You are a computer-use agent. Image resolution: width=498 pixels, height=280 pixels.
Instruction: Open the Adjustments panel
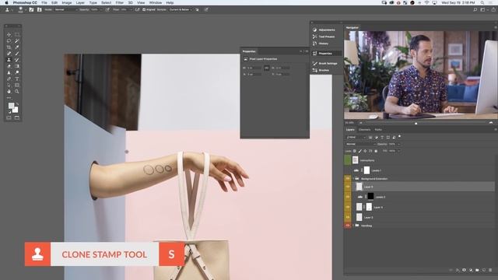tap(326, 30)
